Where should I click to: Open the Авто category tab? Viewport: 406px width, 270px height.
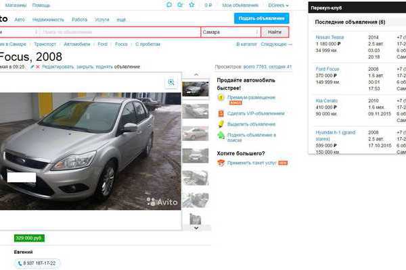tap(20, 20)
